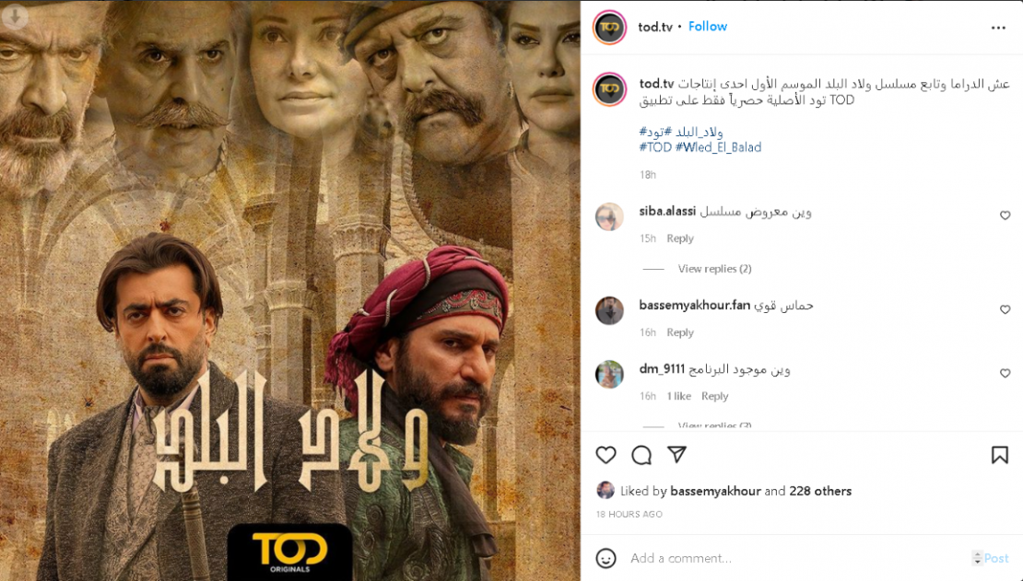This screenshot has height=581, width=1023.
Task: Click the Add a comment field
Action: (796, 558)
